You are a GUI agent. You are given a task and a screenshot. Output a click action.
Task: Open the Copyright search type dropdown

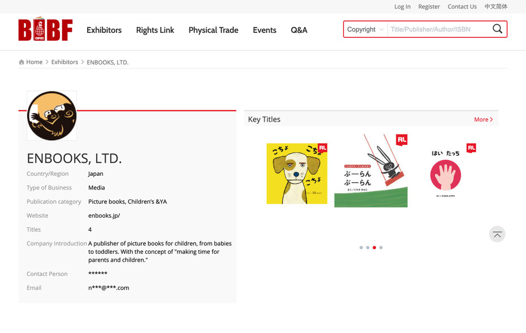tap(365, 29)
